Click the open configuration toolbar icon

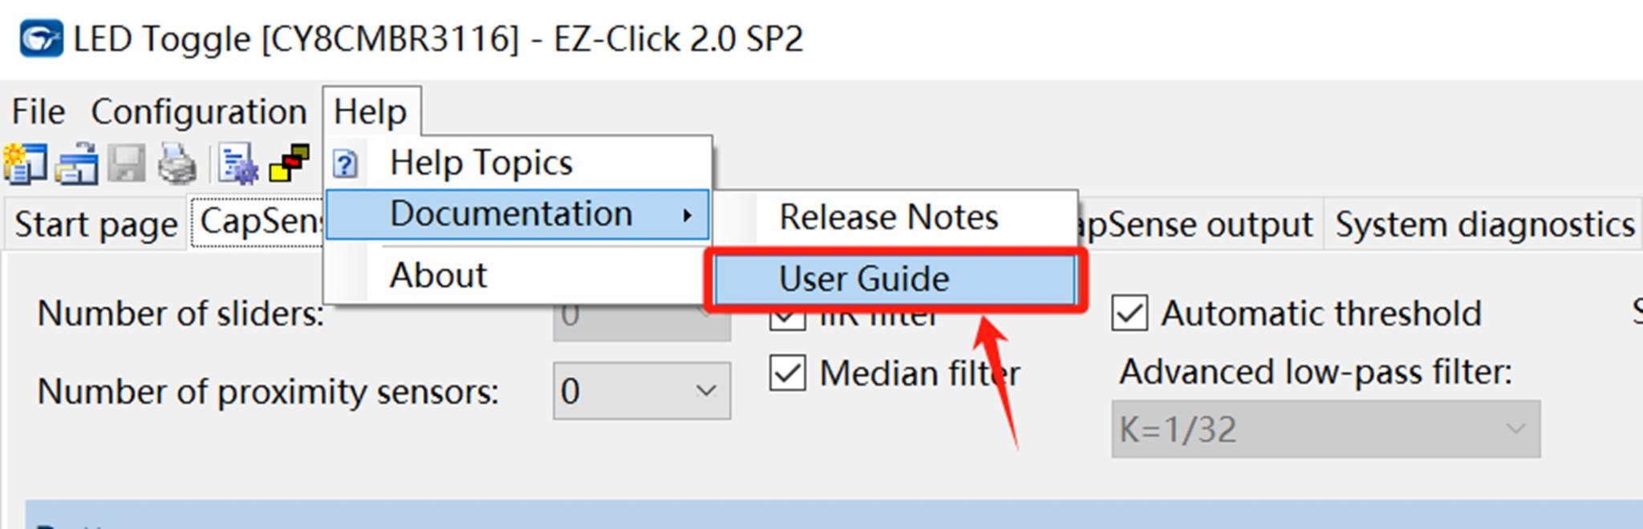coord(77,164)
